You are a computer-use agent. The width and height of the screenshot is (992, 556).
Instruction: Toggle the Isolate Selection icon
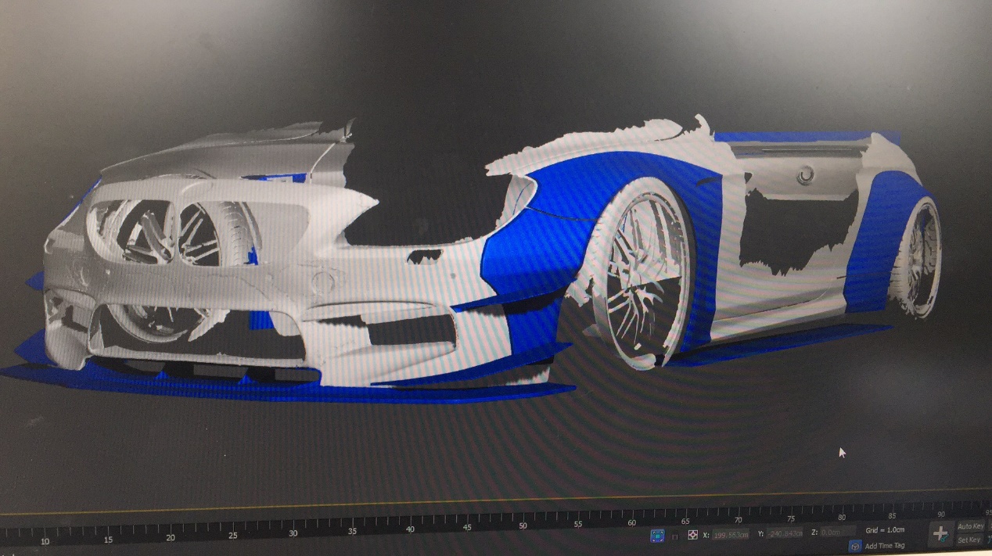657,536
